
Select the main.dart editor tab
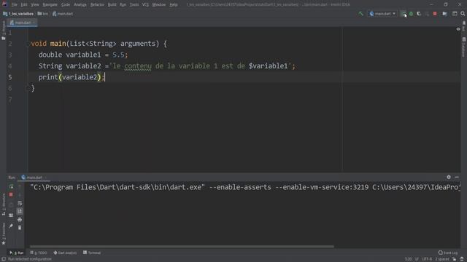coord(21,23)
